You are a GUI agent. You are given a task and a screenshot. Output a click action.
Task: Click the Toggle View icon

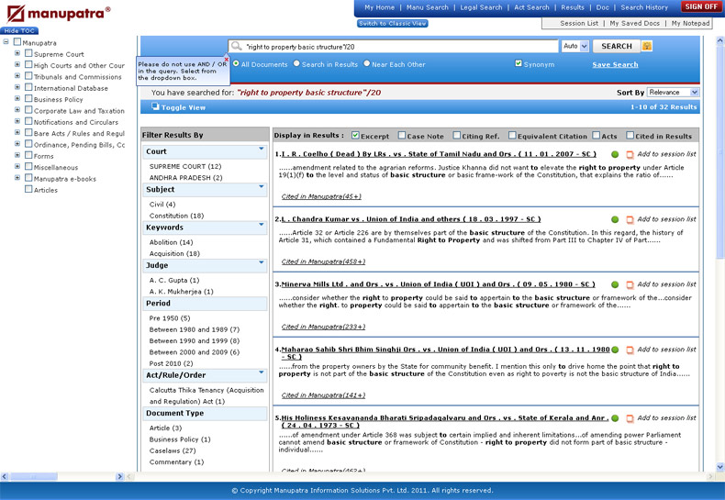(x=155, y=106)
